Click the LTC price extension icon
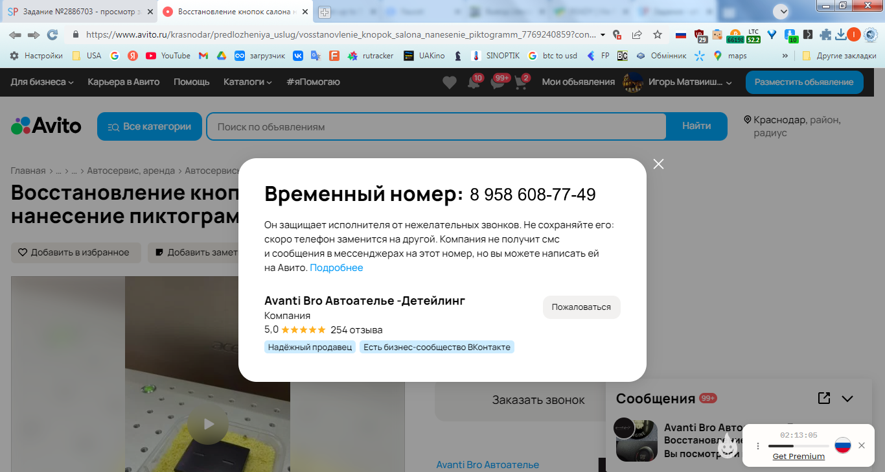 tap(753, 35)
